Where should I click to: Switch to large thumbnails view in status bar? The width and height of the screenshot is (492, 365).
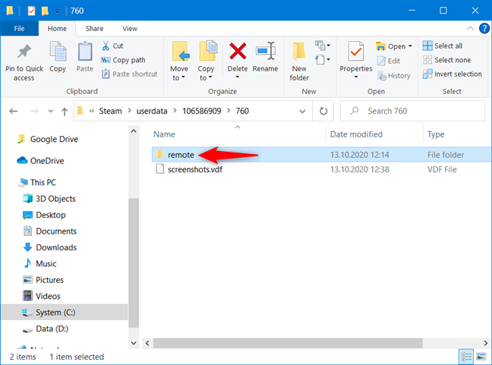[x=481, y=356]
